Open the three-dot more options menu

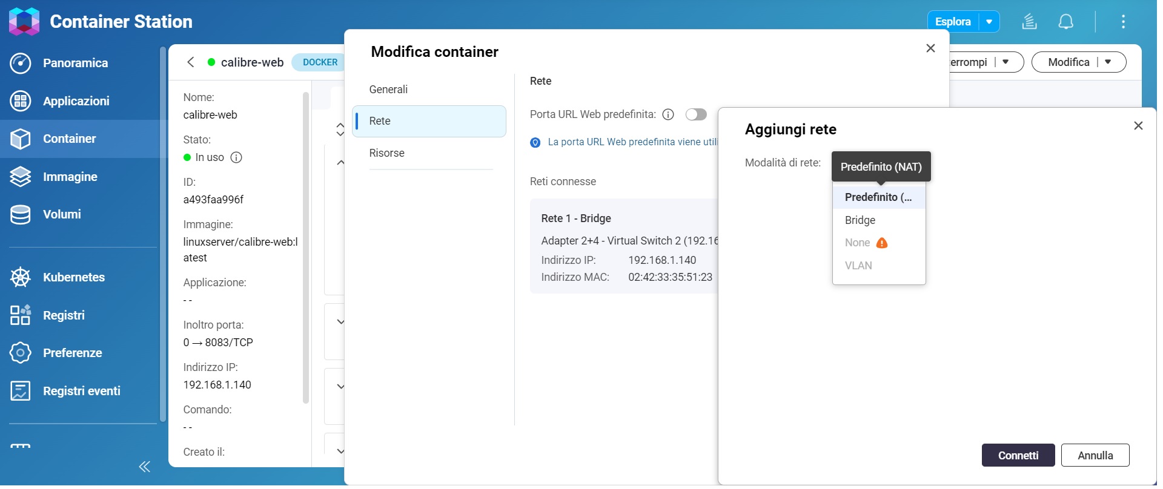(1123, 22)
